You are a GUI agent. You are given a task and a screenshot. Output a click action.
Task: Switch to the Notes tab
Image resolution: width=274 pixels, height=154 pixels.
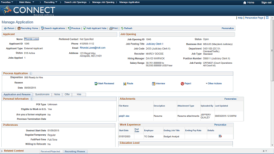point(57,95)
